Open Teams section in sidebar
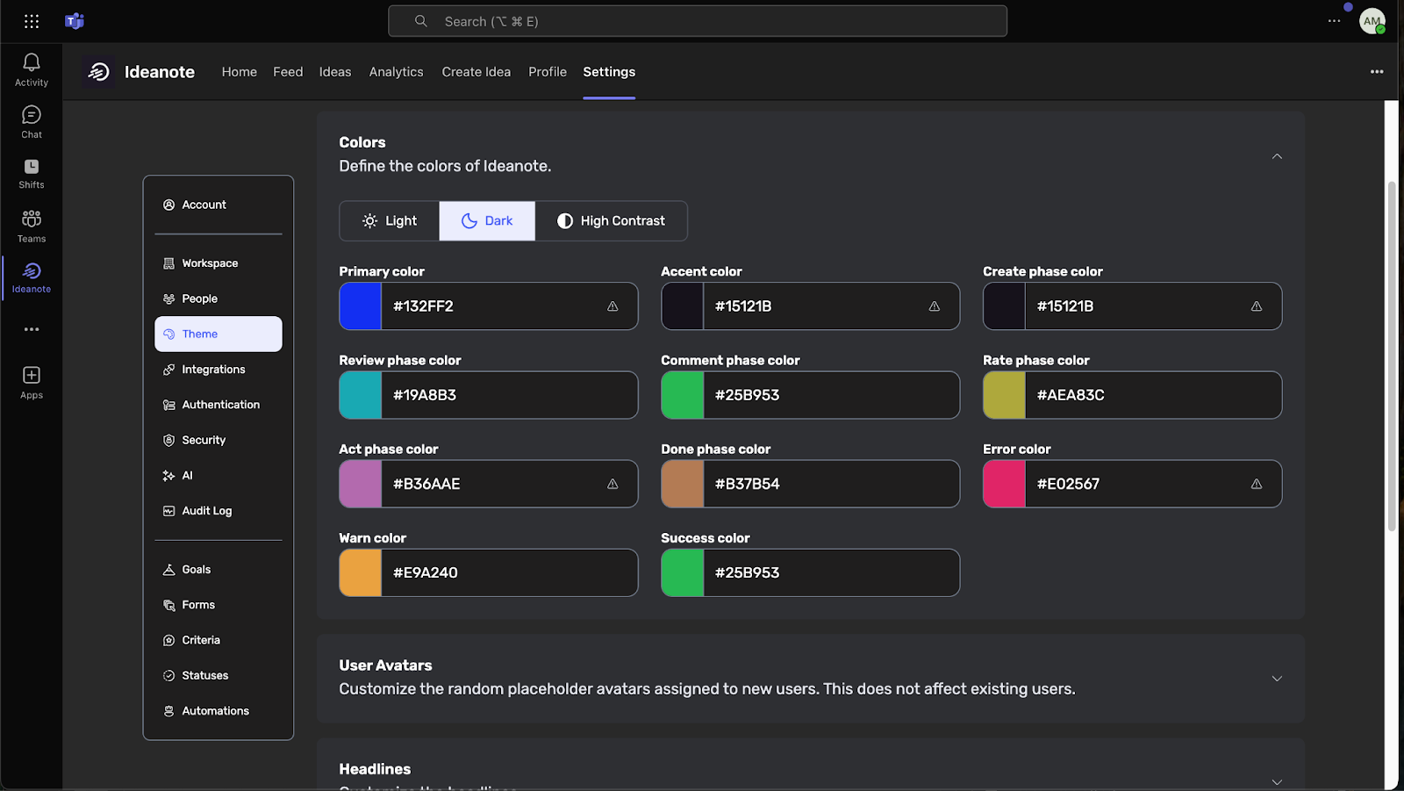Screen dimensions: 1404x791 32,227
